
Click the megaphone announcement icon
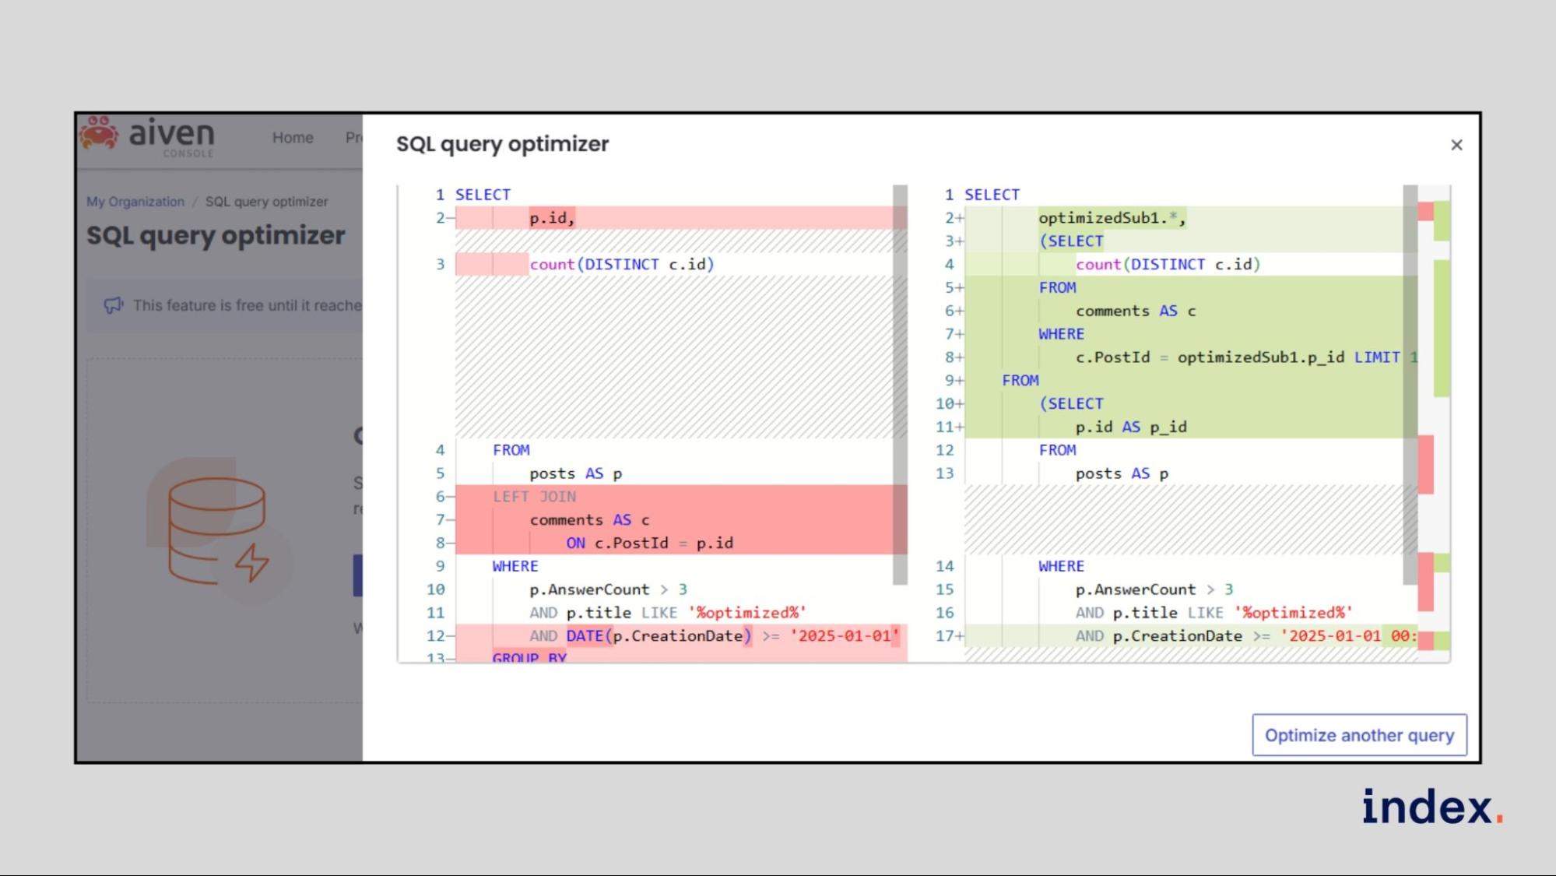114,305
